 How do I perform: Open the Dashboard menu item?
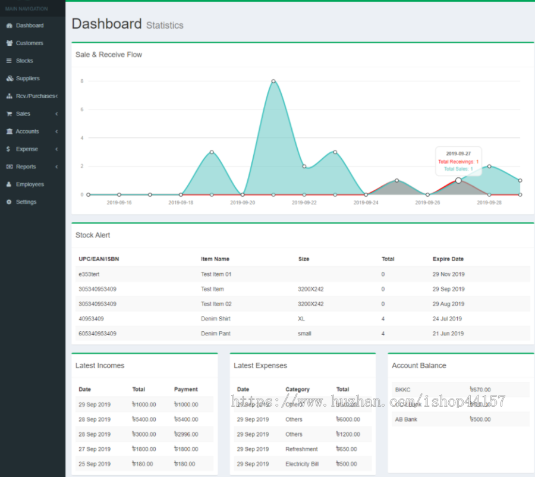click(33, 26)
